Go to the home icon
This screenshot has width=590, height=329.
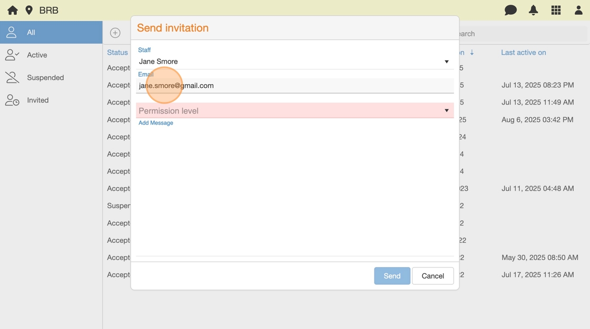click(13, 10)
